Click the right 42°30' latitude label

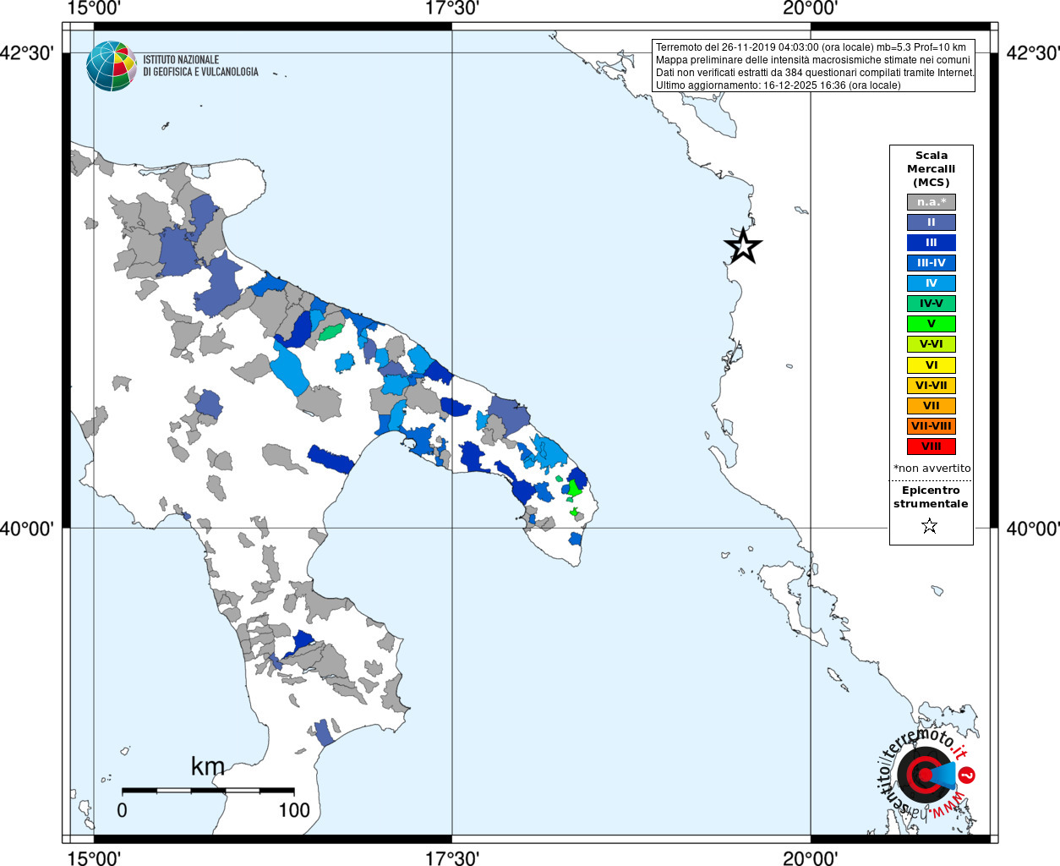point(1032,53)
